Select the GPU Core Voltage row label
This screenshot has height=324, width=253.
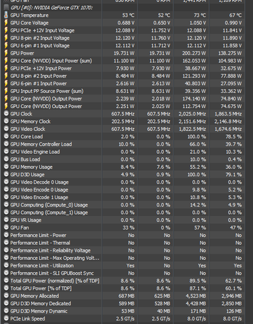pyautogui.click(x=29, y=23)
